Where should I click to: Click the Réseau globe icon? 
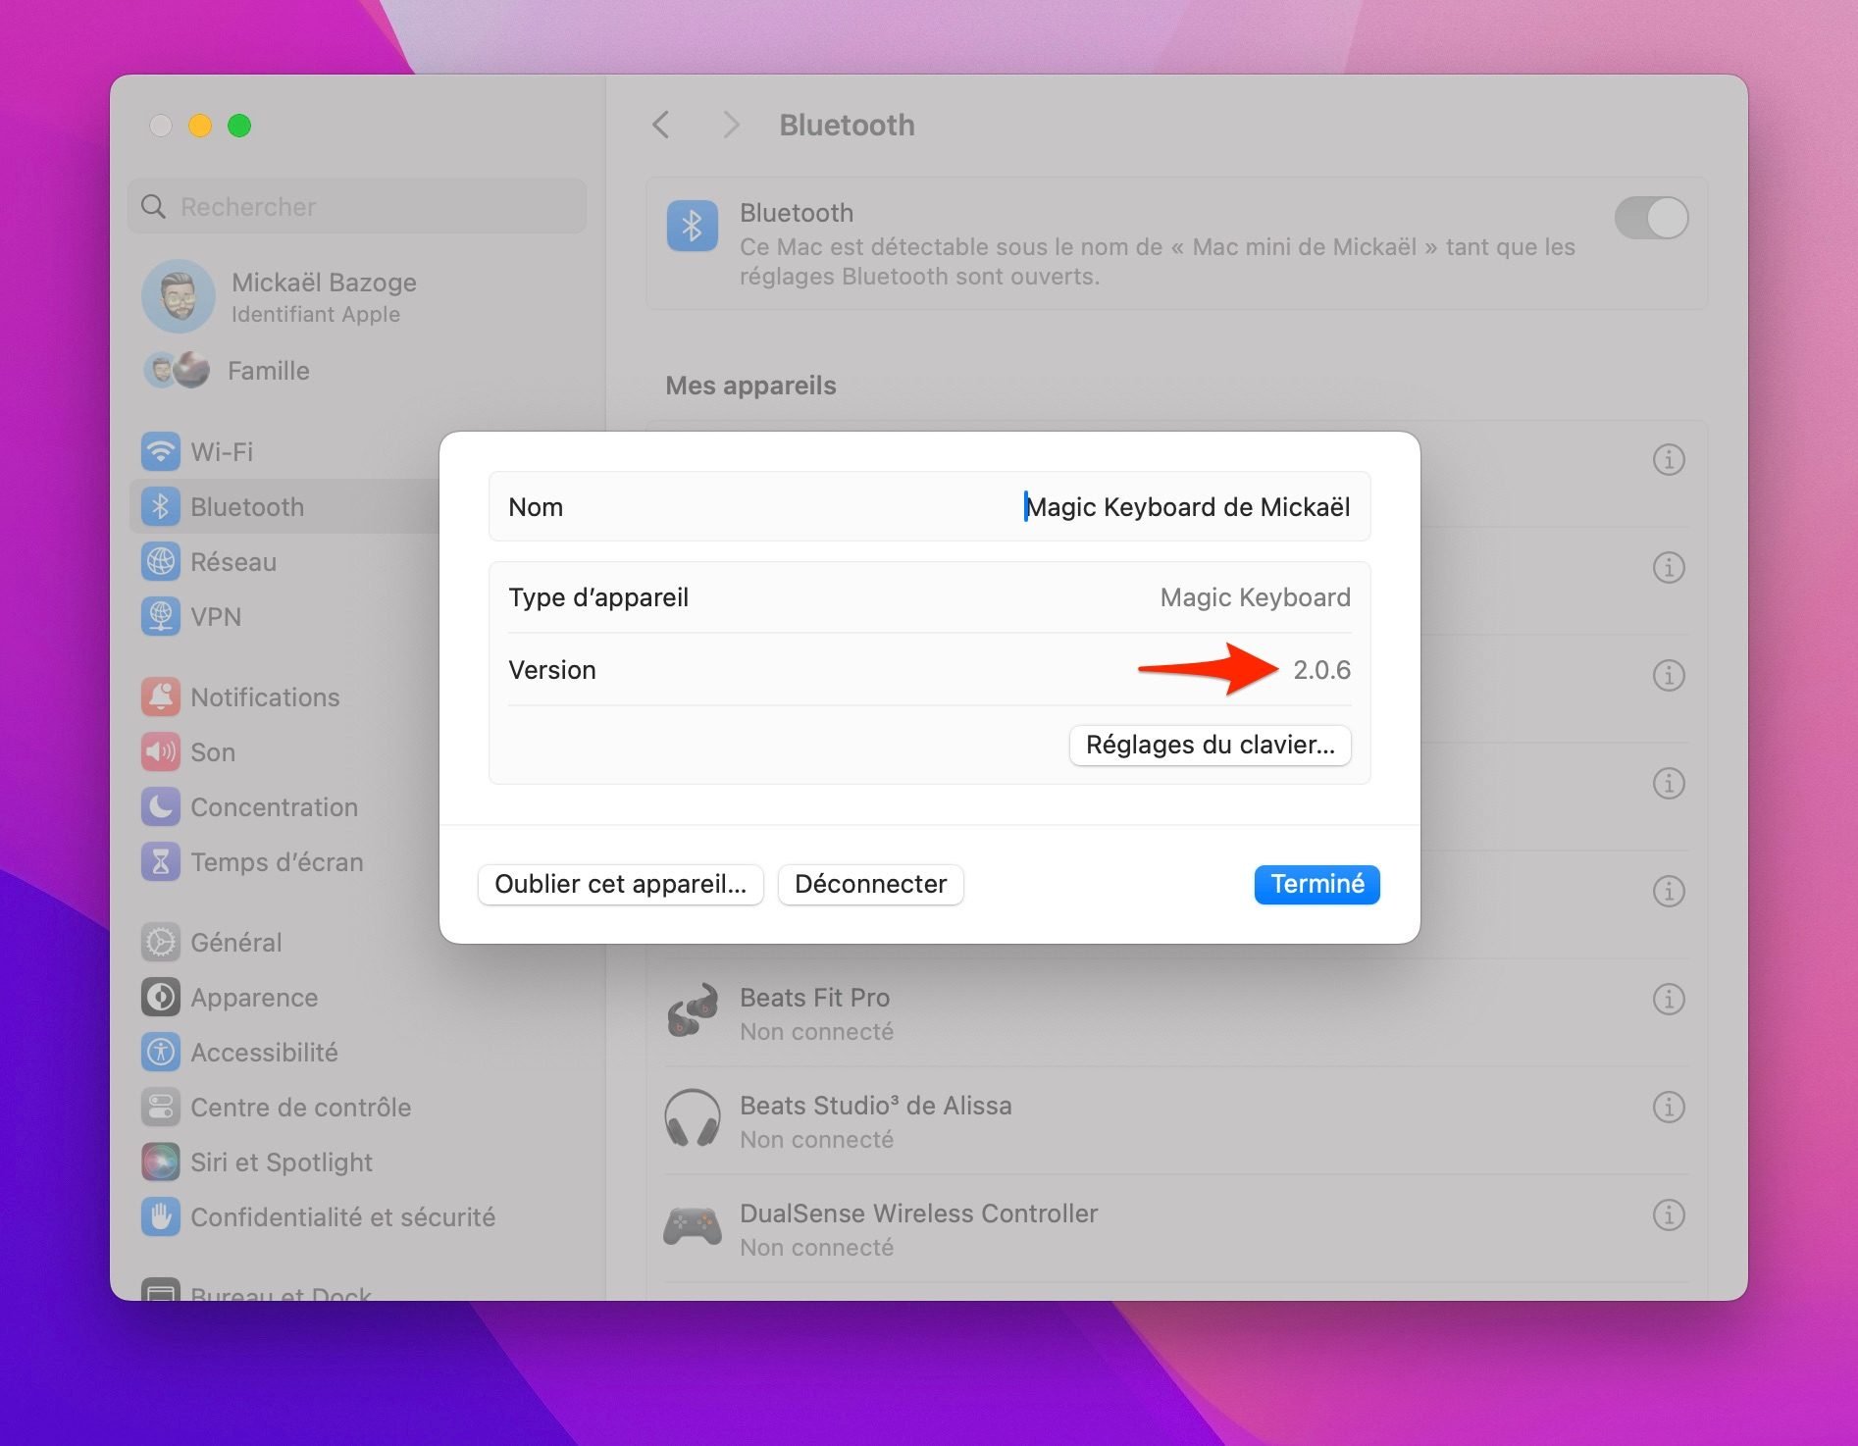point(161,561)
